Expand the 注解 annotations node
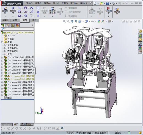Viewport: 143px width, 135px height. click(x=2, y=42)
